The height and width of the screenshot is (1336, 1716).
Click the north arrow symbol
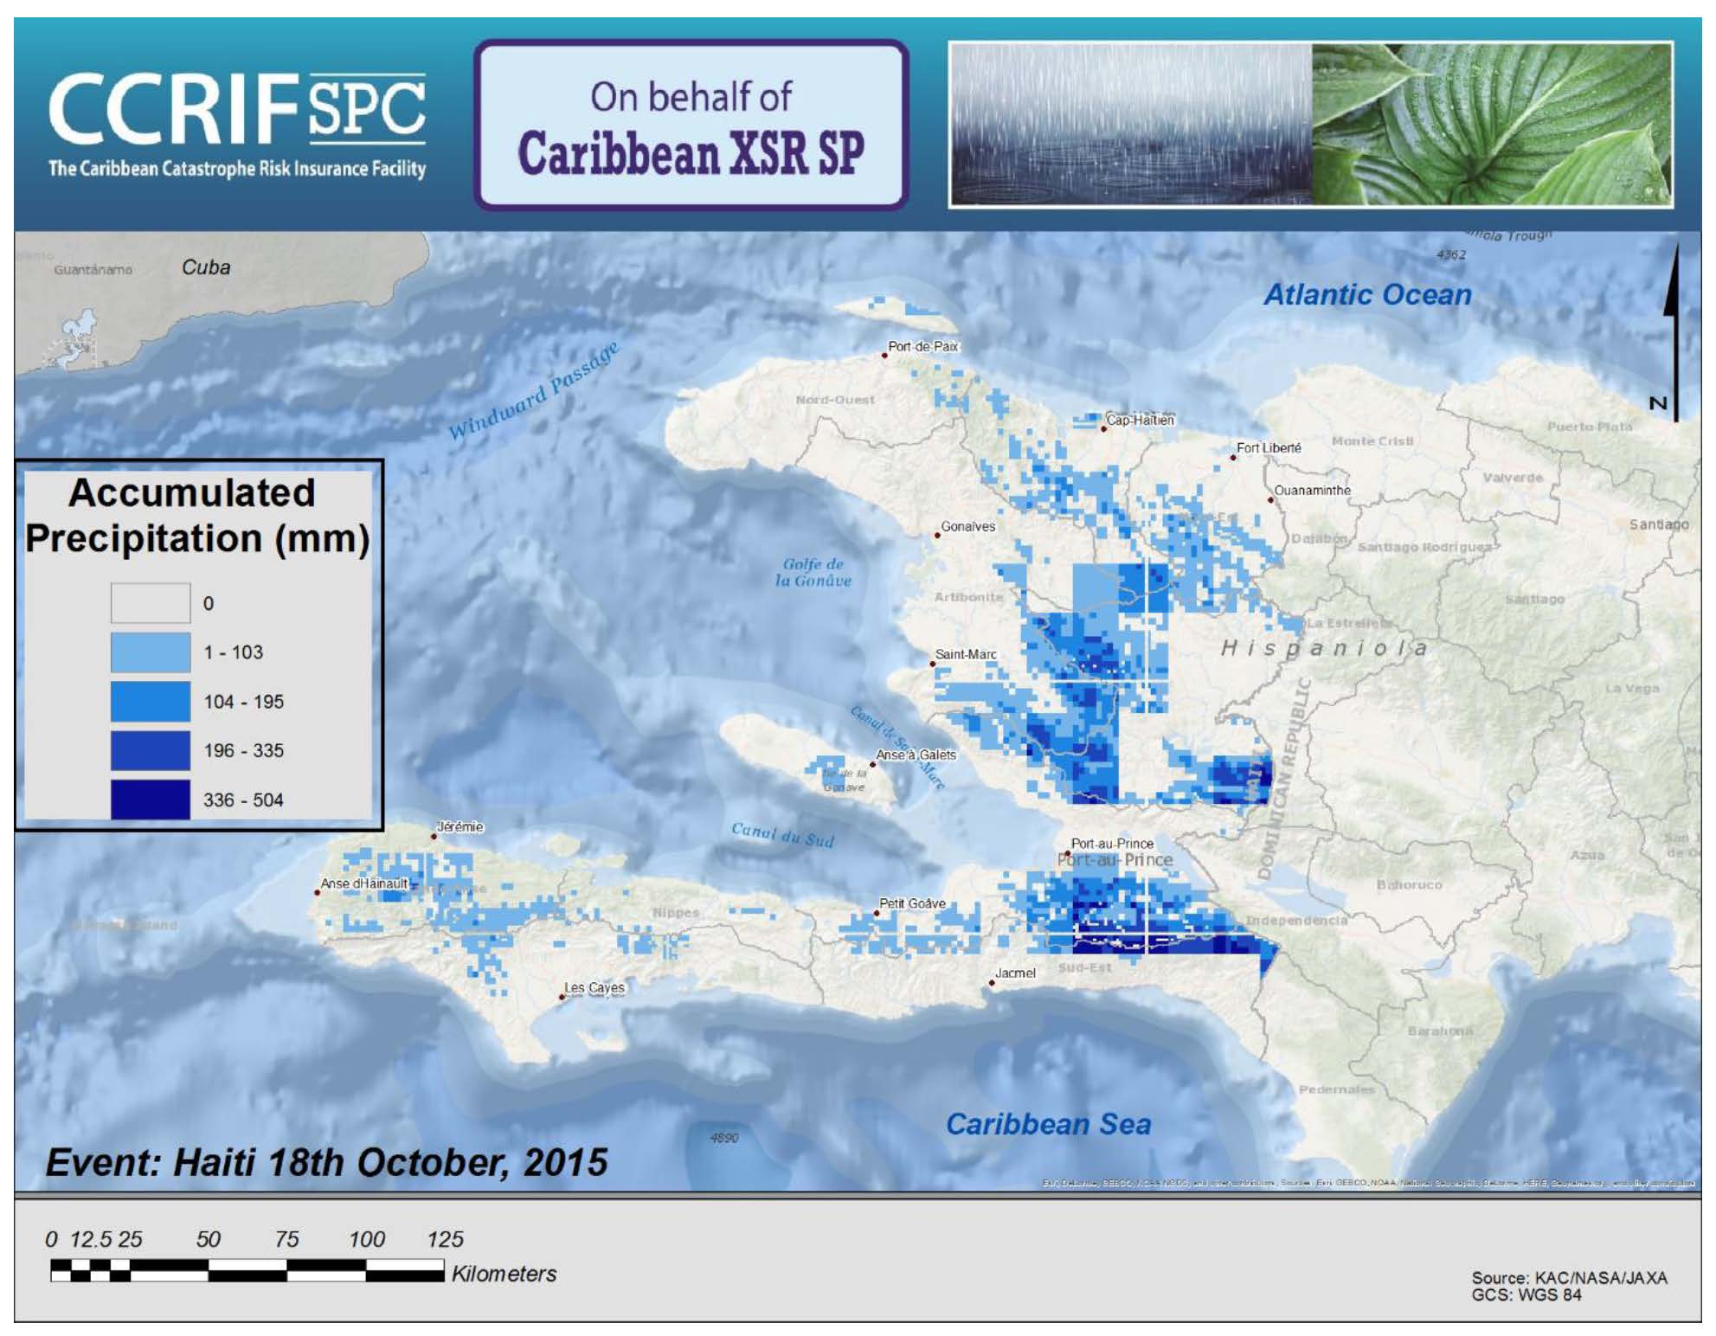tap(1671, 332)
